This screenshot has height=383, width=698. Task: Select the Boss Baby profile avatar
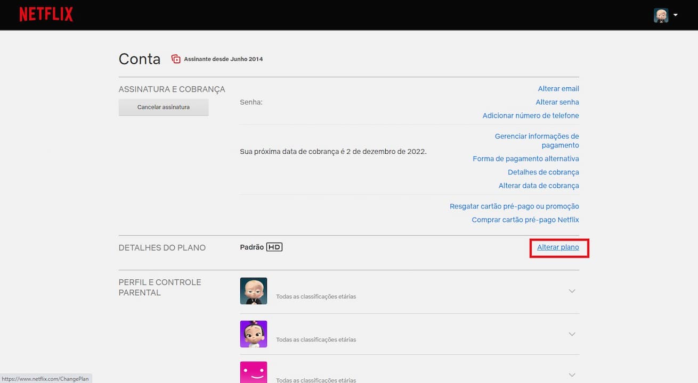[x=254, y=291]
